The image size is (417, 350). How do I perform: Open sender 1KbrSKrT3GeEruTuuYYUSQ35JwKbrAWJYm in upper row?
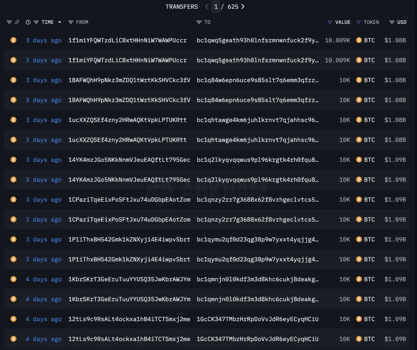tap(129, 279)
